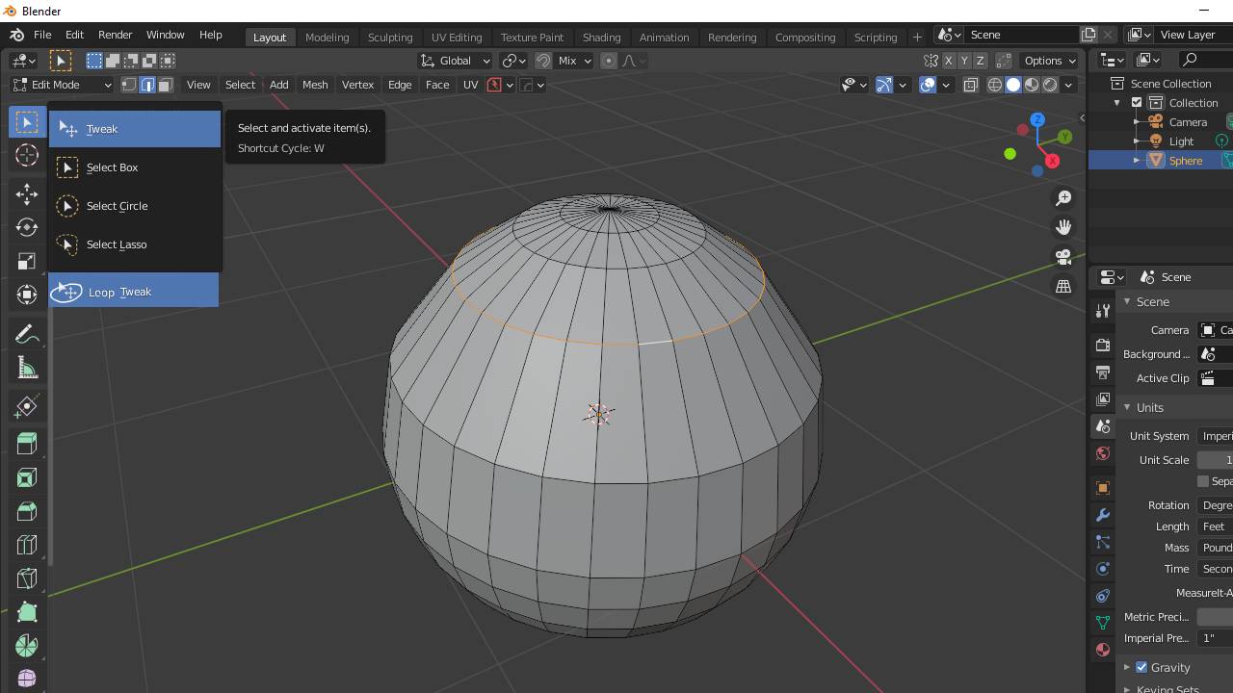This screenshot has height=693, width=1233.
Task: Select the Cursor tool in toolbar
Action: 27,155
